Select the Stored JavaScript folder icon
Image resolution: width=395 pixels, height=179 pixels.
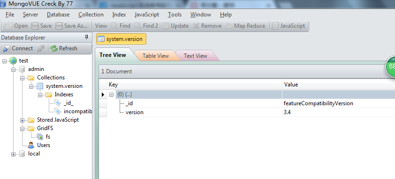click(31, 120)
